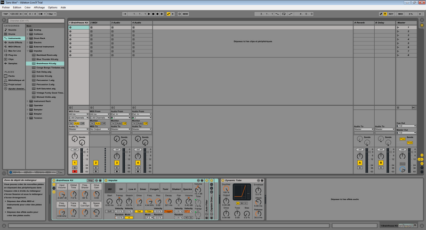426x230 pixels.
Task: Open the Plug-ins browser category
Action: [12, 55]
